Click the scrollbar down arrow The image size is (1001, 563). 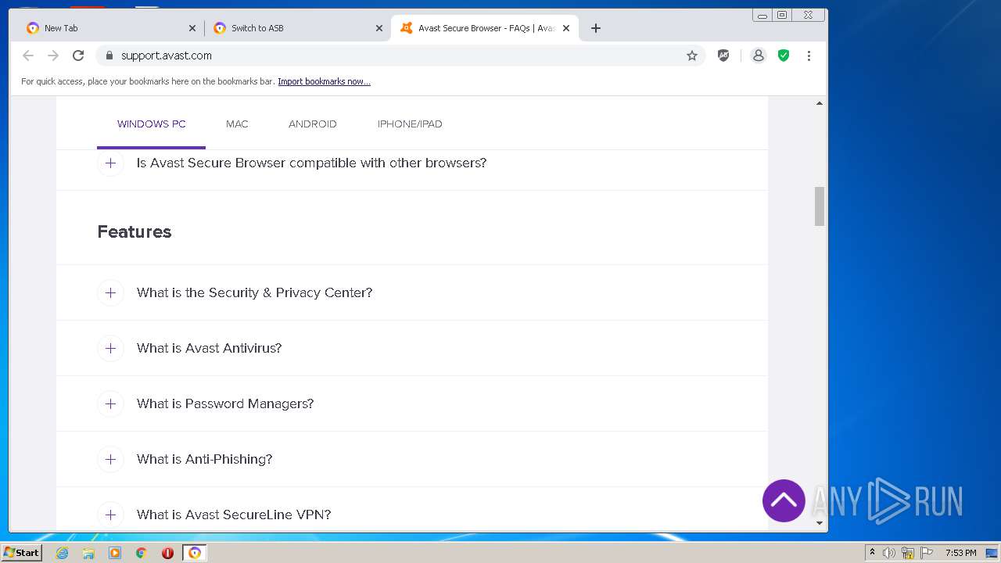(x=820, y=523)
